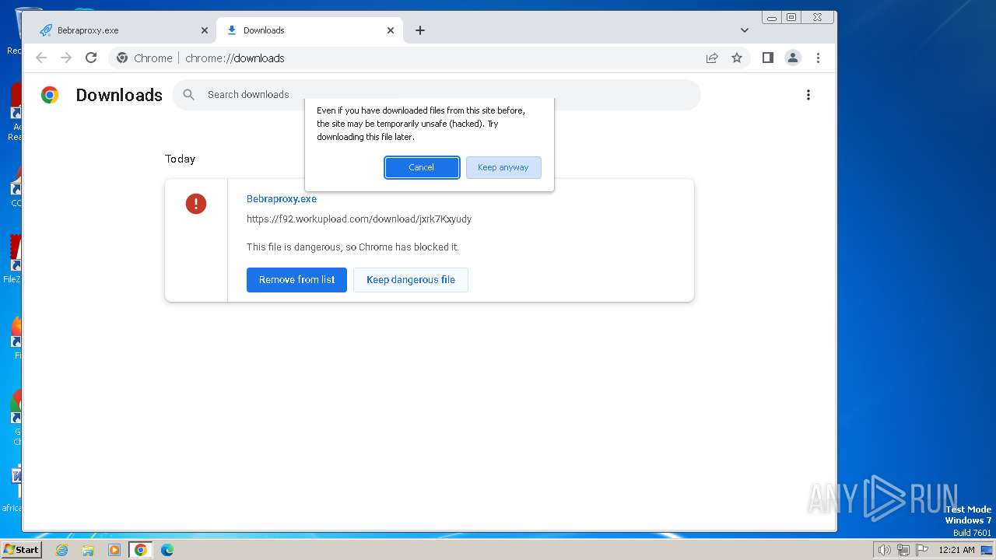Screen dimensions: 996x560
Task: Go back using the browser back arrow
Action: click(x=41, y=58)
